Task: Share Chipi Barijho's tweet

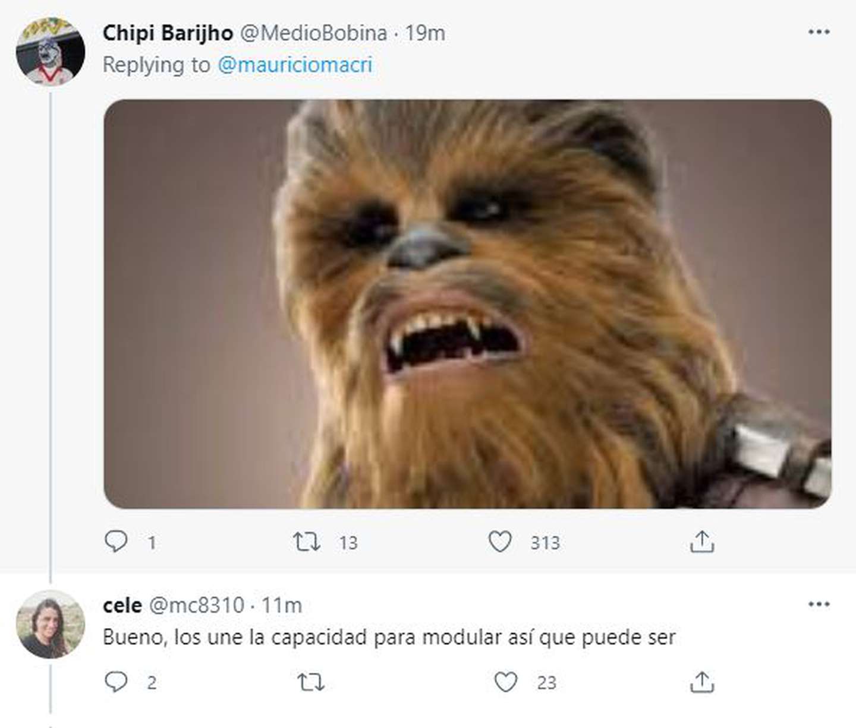Action: pos(702,542)
